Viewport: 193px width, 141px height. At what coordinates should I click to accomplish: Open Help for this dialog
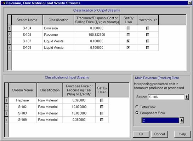(x=182, y=134)
